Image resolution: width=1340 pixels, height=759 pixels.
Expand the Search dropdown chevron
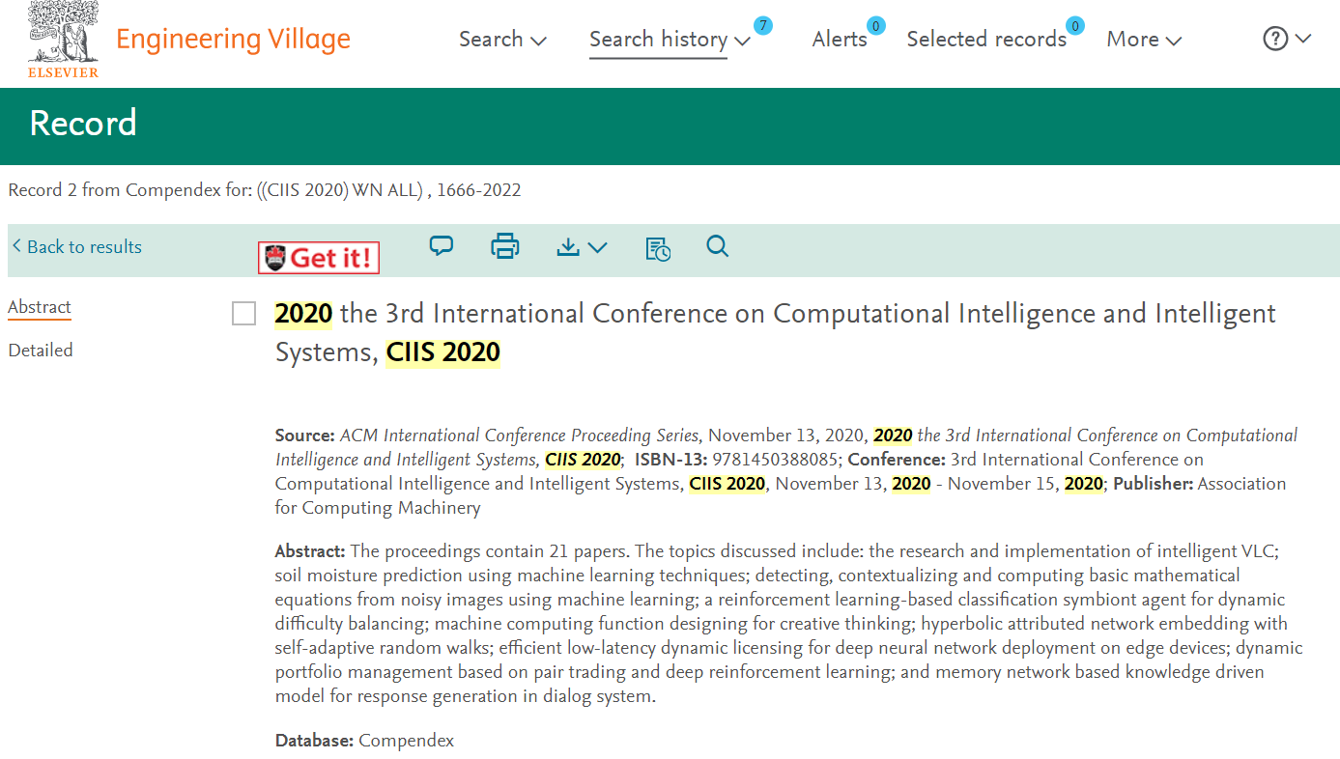(x=539, y=42)
